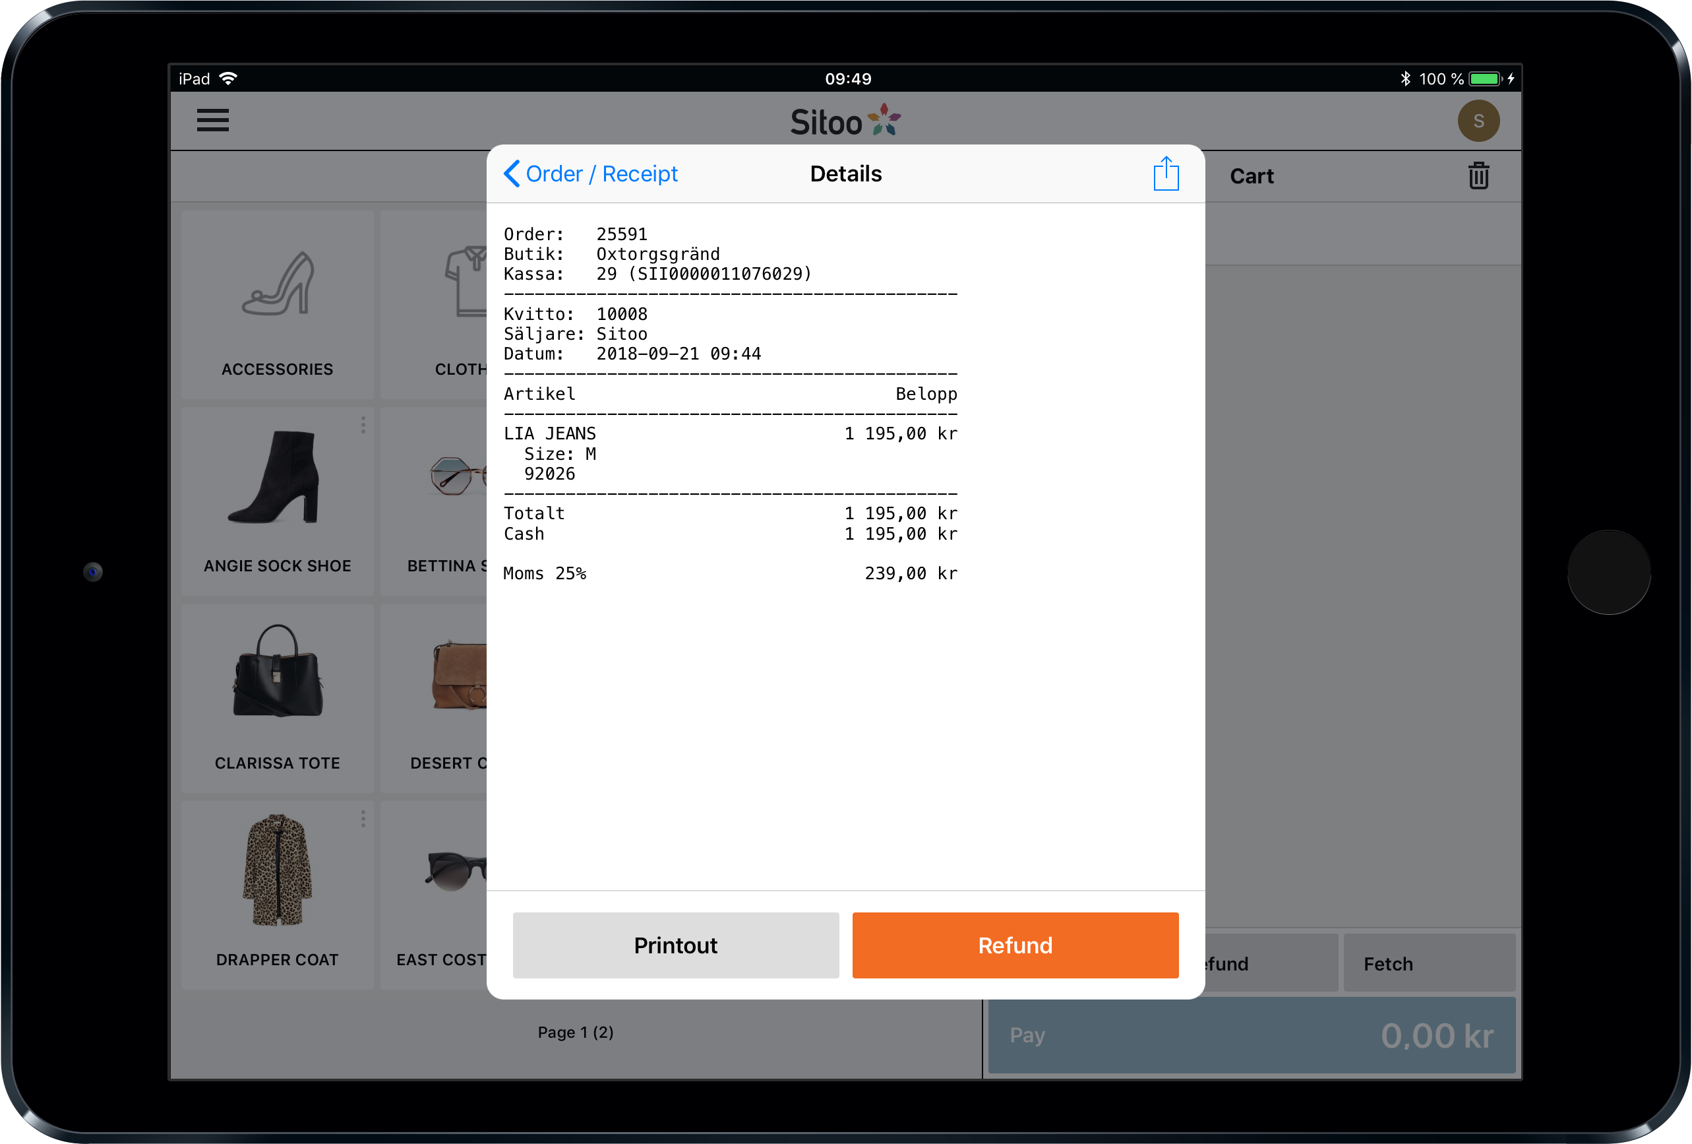Tap the trash icon beside Cart

tap(1478, 175)
